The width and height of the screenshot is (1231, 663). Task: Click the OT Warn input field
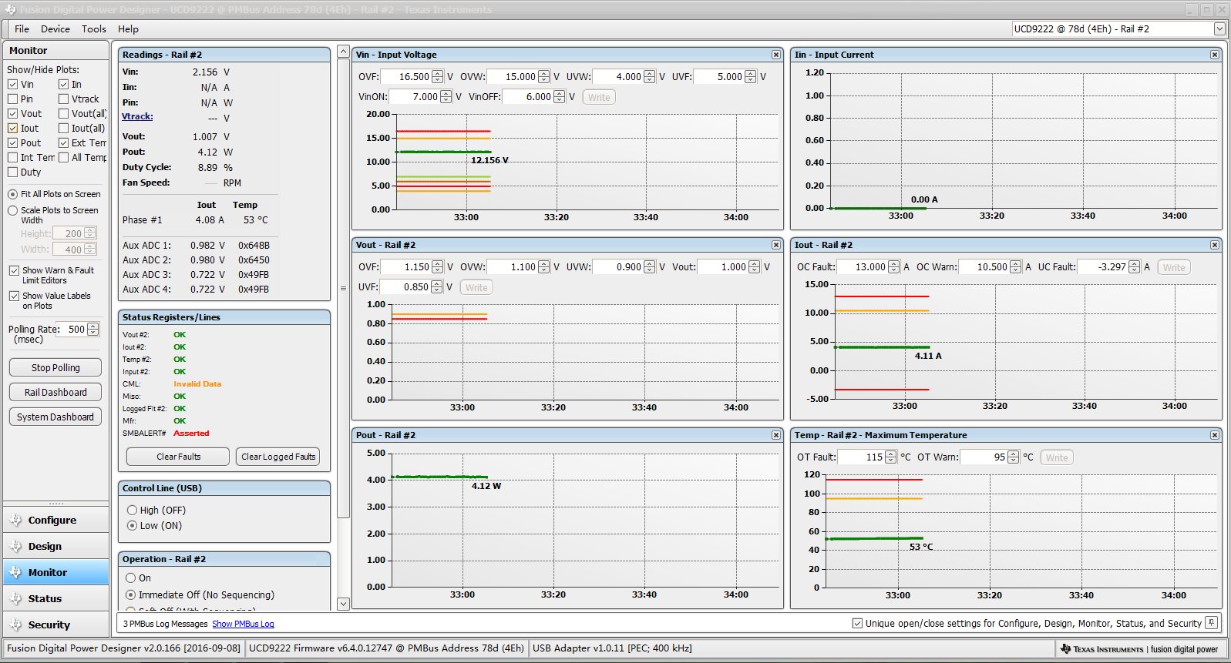tap(984, 457)
